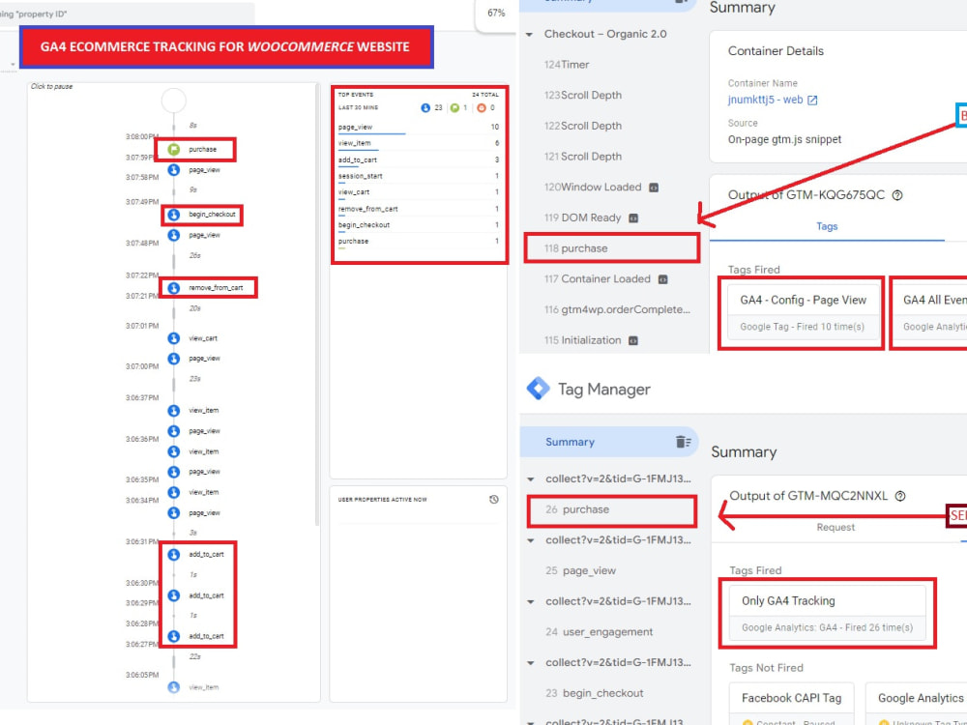Open help icon next to GTM-MQC2NNXL output
967x725 pixels.
(900, 496)
